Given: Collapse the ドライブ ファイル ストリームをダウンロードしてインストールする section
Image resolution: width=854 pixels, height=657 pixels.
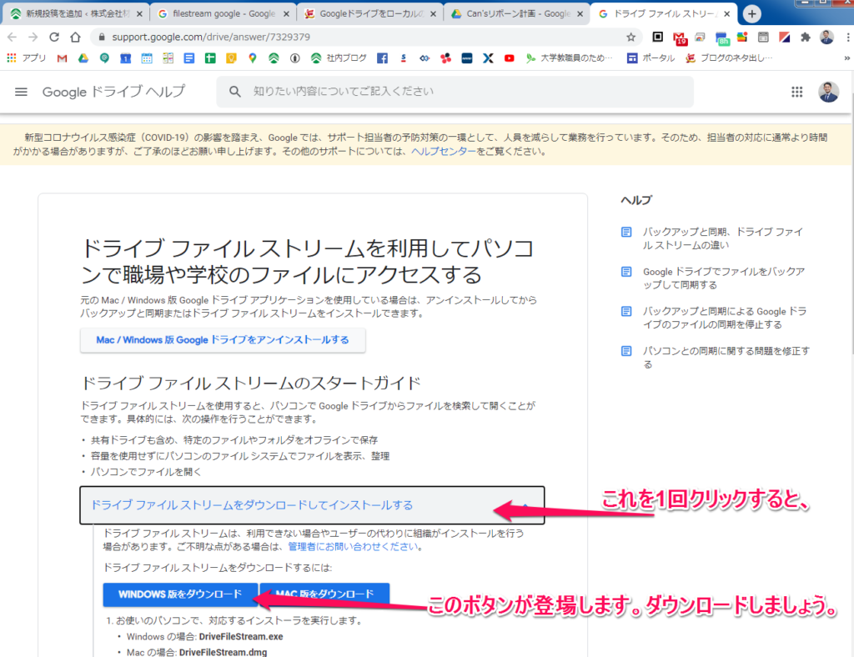Looking at the screenshot, I should pyautogui.click(x=312, y=505).
